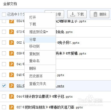This screenshot has width=111, height=110.
Task: Toggle the select-all checkbox beside 已选中1个
Action: tap(4, 14)
